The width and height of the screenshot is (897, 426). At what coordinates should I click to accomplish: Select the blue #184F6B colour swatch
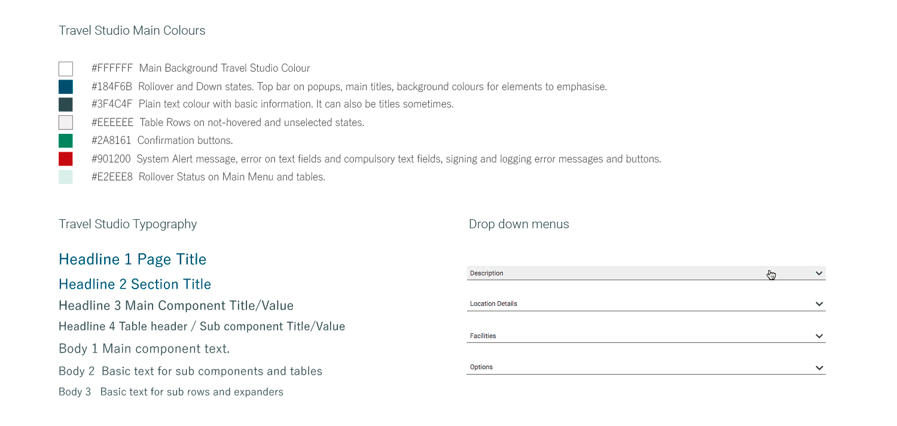coord(66,87)
